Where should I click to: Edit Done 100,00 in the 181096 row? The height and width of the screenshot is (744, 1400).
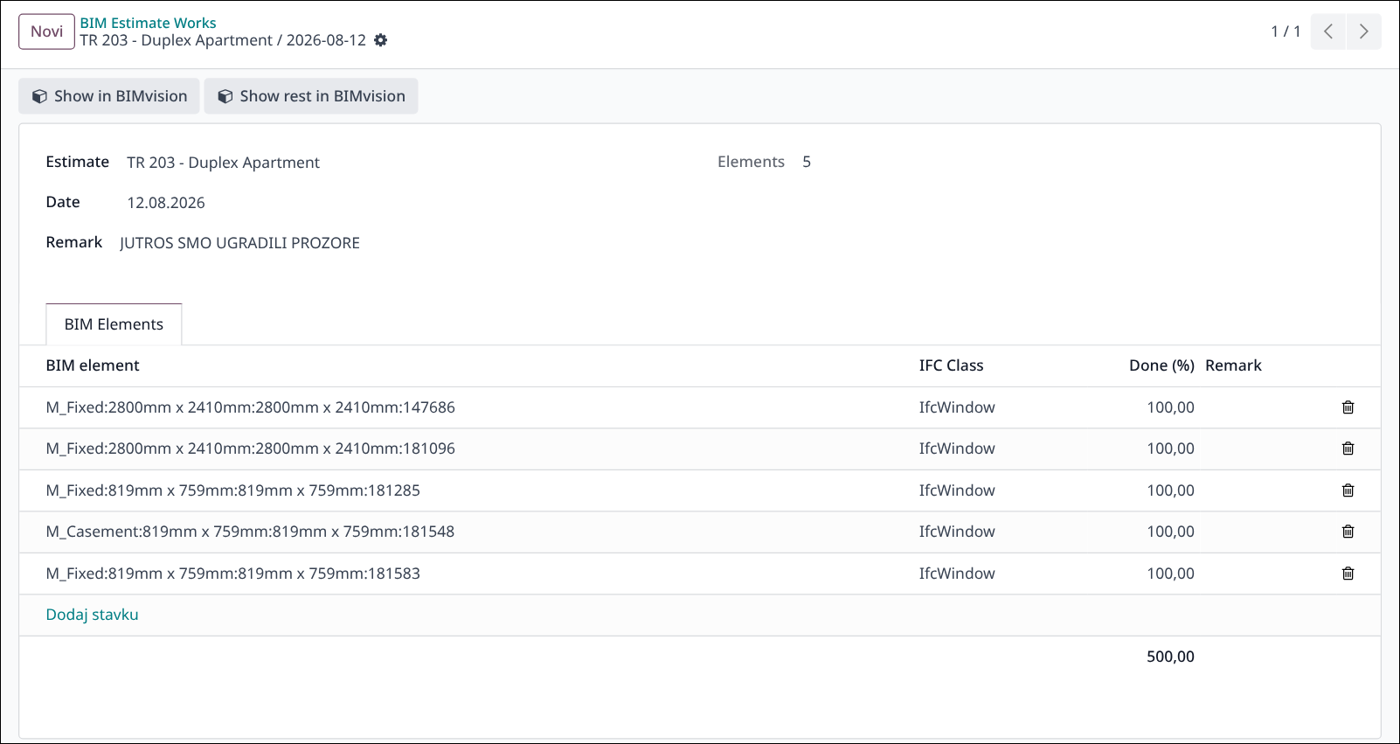coord(1170,448)
